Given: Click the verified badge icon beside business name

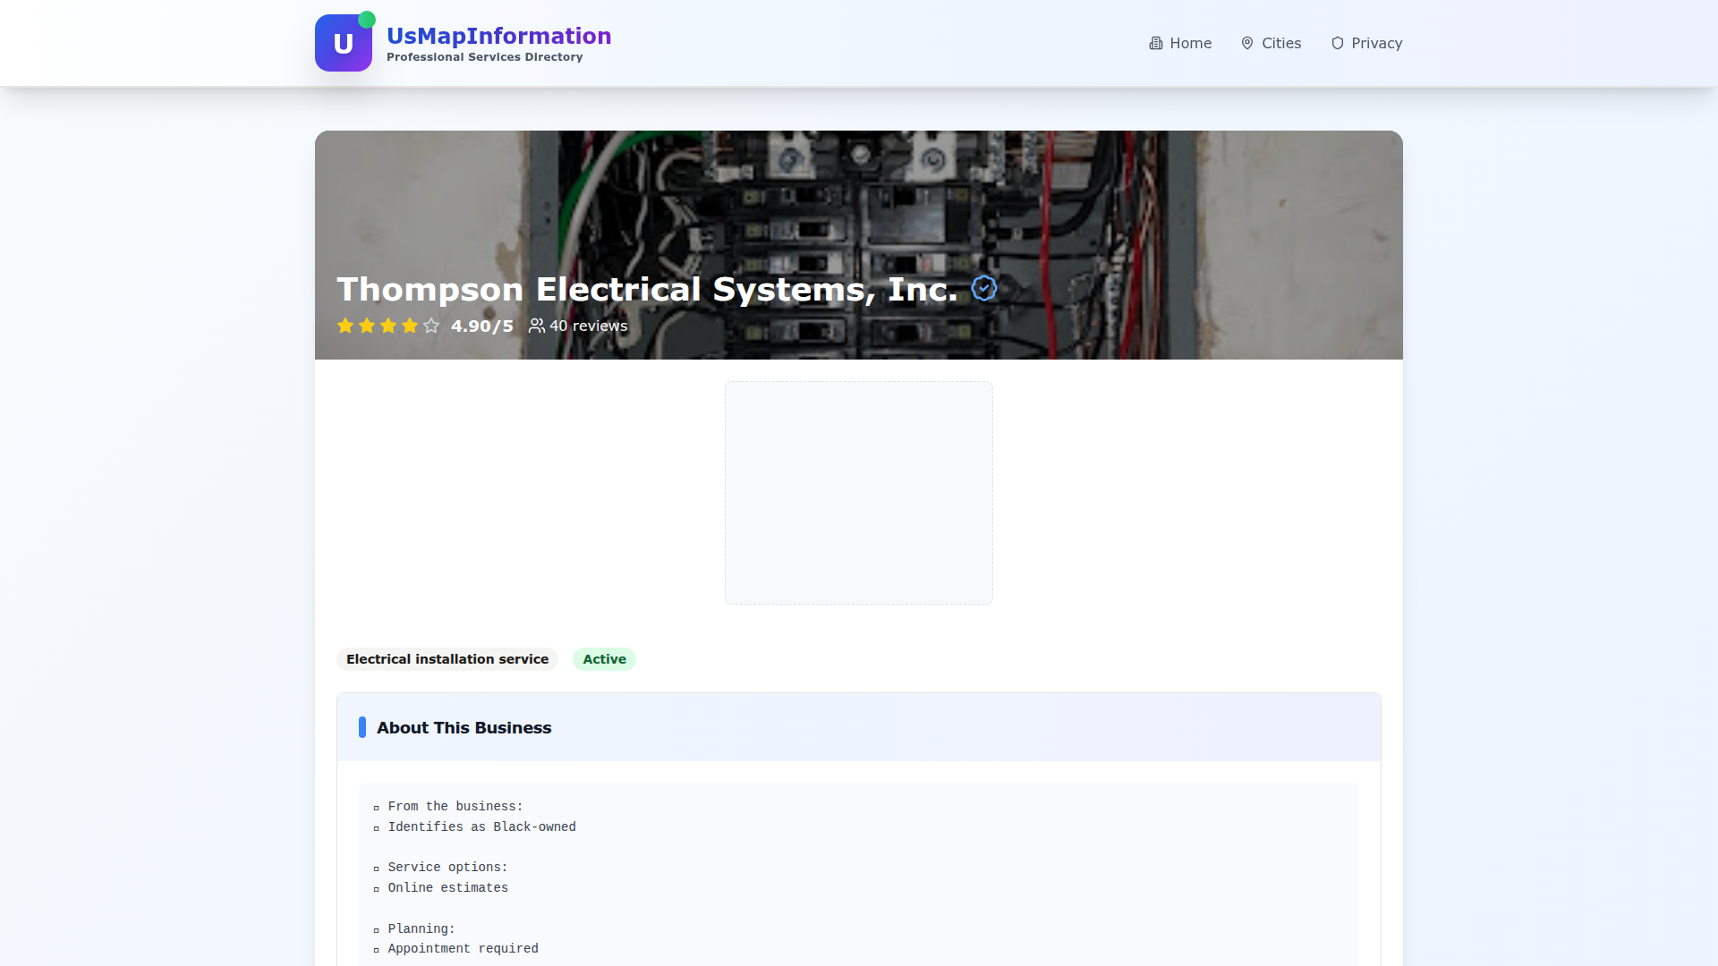Looking at the screenshot, I should tap(983, 288).
